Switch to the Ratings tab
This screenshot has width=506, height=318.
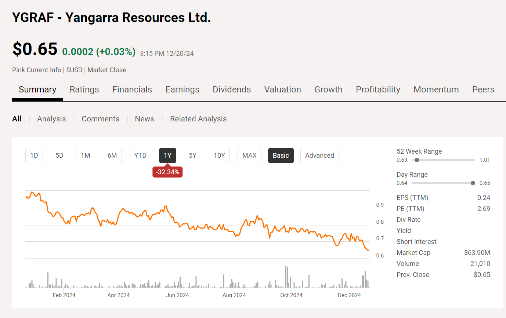(x=84, y=89)
